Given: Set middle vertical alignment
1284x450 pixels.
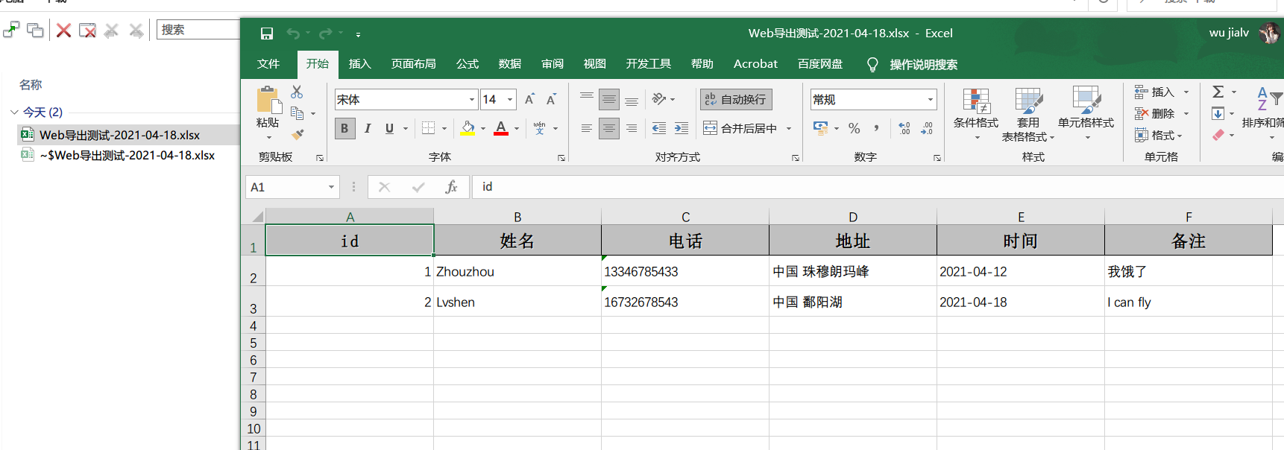Looking at the screenshot, I should (609, 99).
